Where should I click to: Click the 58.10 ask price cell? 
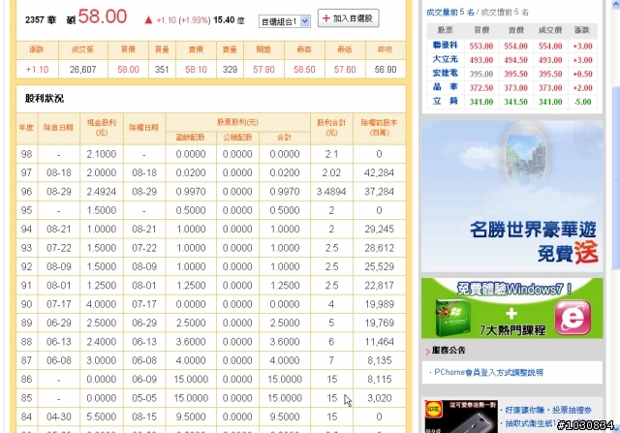tap(196, 70)
